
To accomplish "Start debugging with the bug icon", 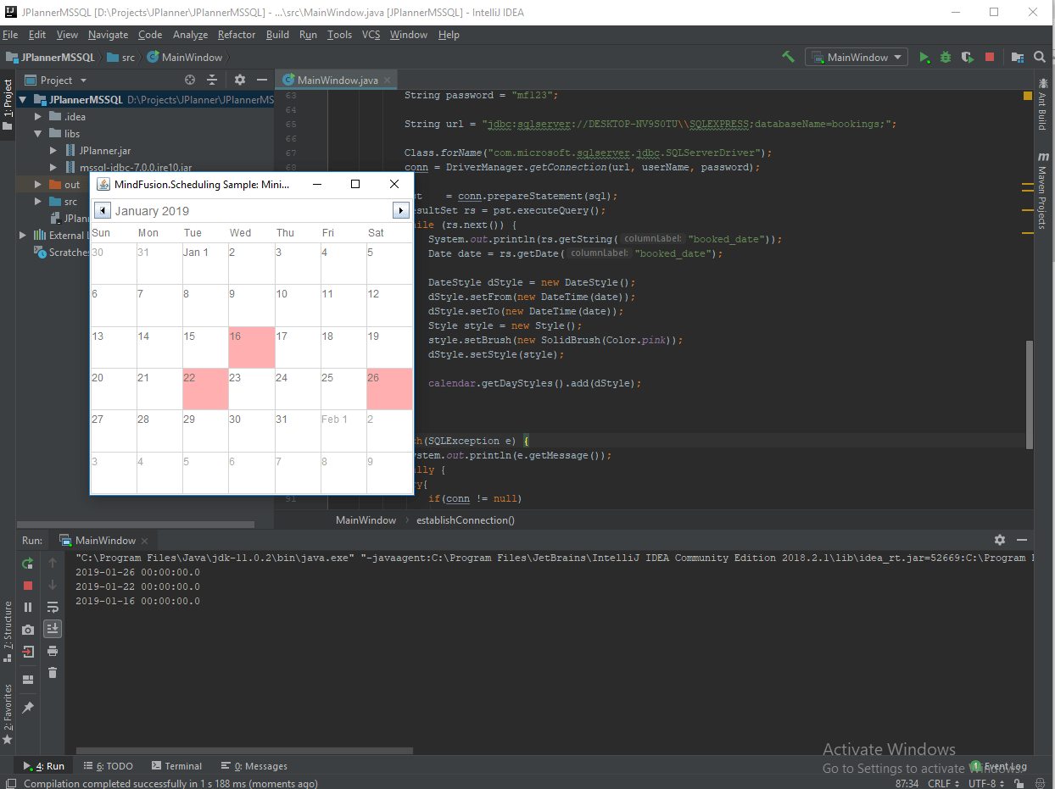I will point(946,57).
